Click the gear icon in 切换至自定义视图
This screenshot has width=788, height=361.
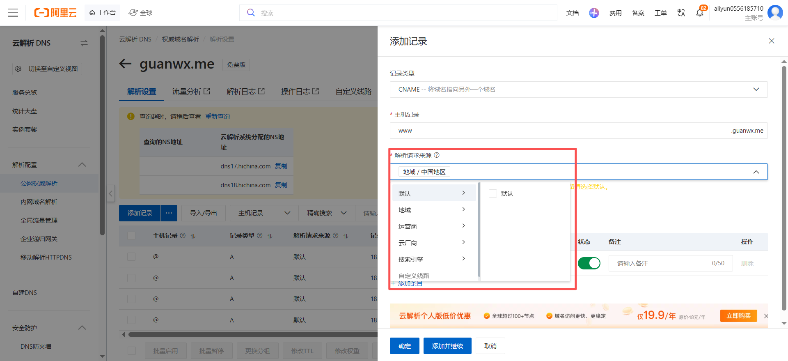pyautogui.click(x=18, y=69)
